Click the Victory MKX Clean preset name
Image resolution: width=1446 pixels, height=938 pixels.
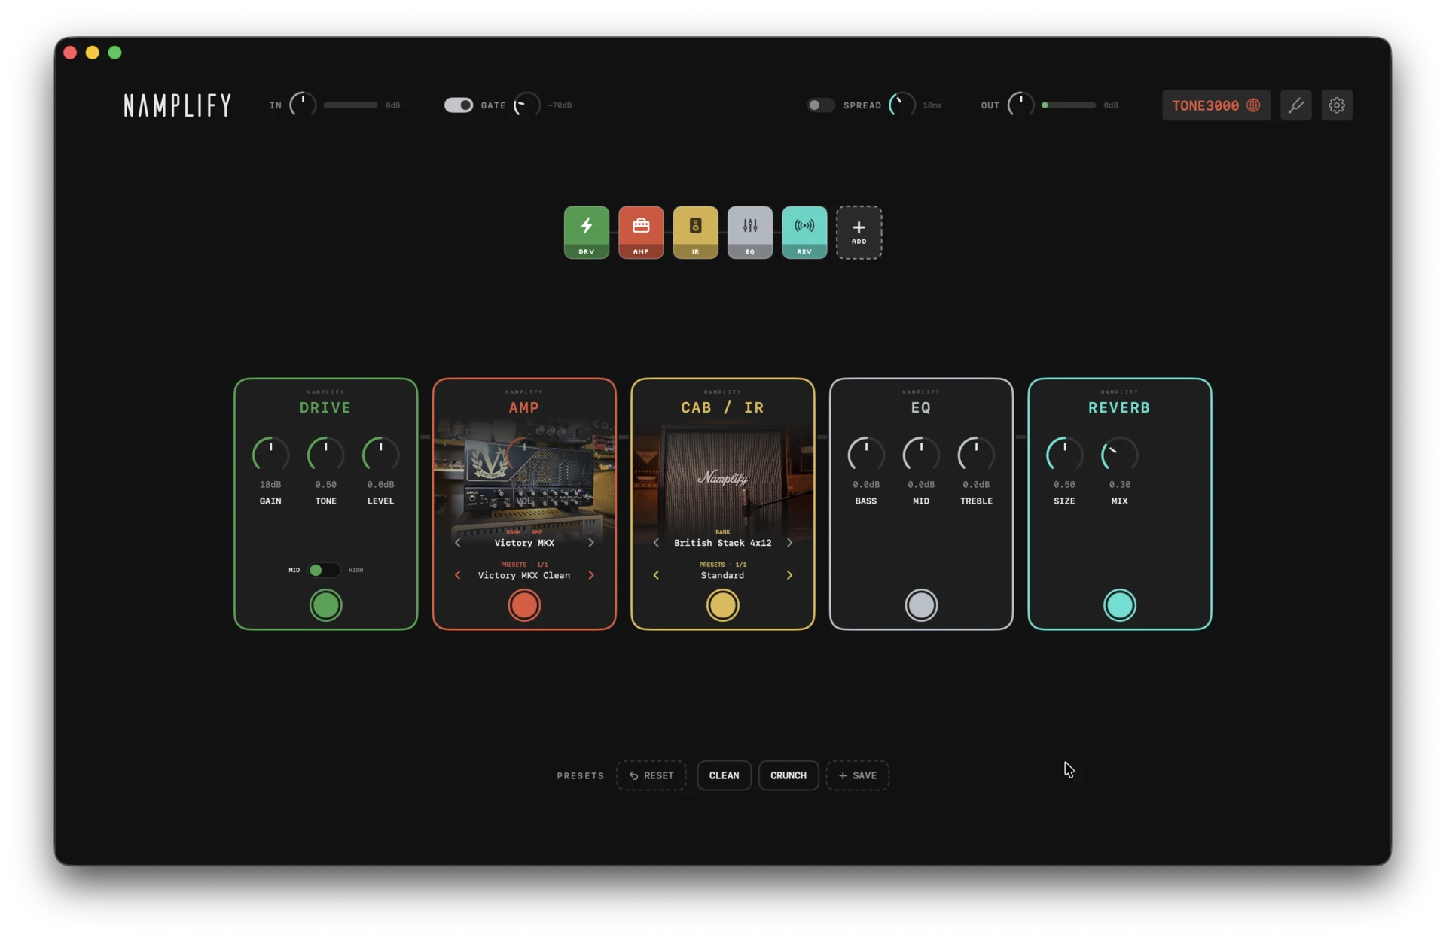[x=524, y=575]
